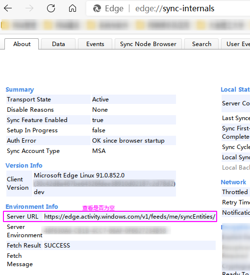Open the first blurred bookmark folder

coord(5,25)
